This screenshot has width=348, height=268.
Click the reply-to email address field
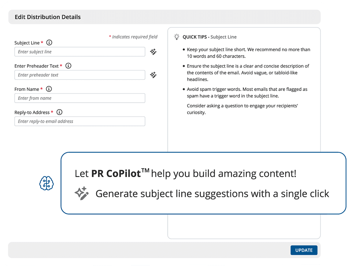coord(80,121)
